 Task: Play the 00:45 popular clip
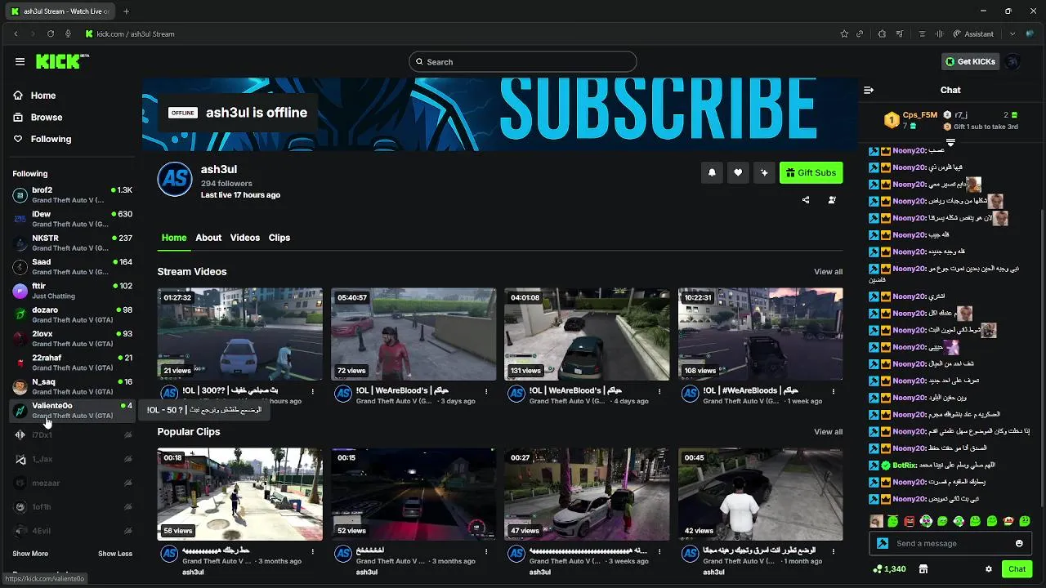click(x=760, y=494)
